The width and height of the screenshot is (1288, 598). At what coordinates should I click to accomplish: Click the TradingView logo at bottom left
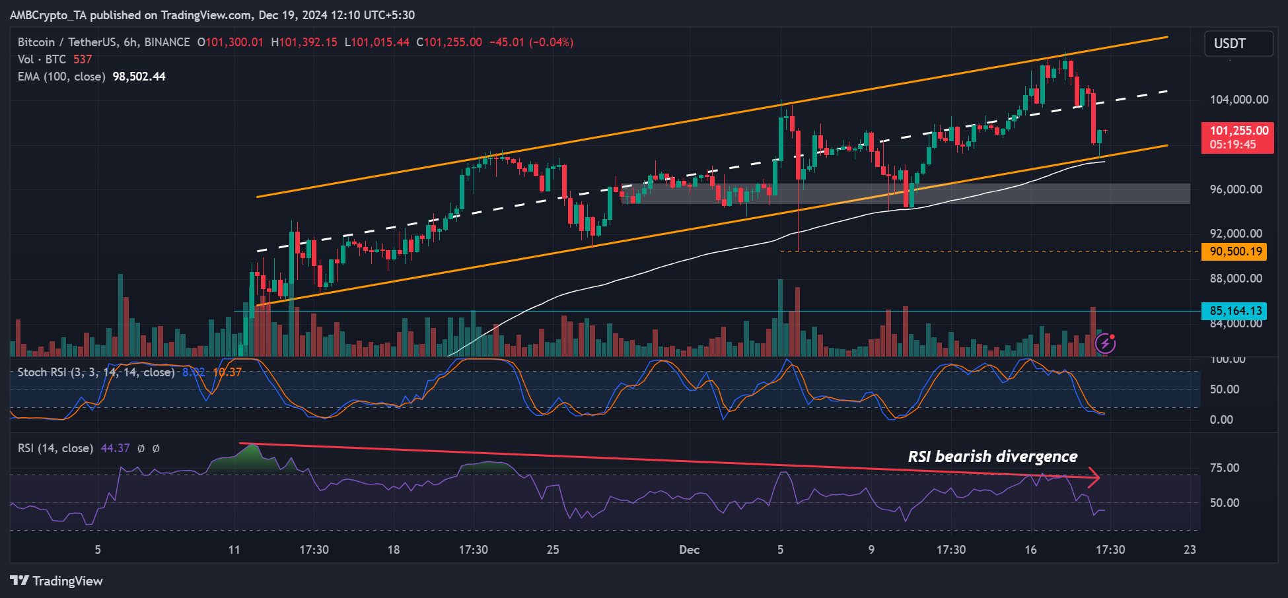pos(57,581)
